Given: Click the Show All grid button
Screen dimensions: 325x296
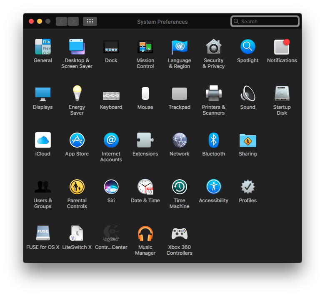Looking at the screenshot, I should coord(90,21).
